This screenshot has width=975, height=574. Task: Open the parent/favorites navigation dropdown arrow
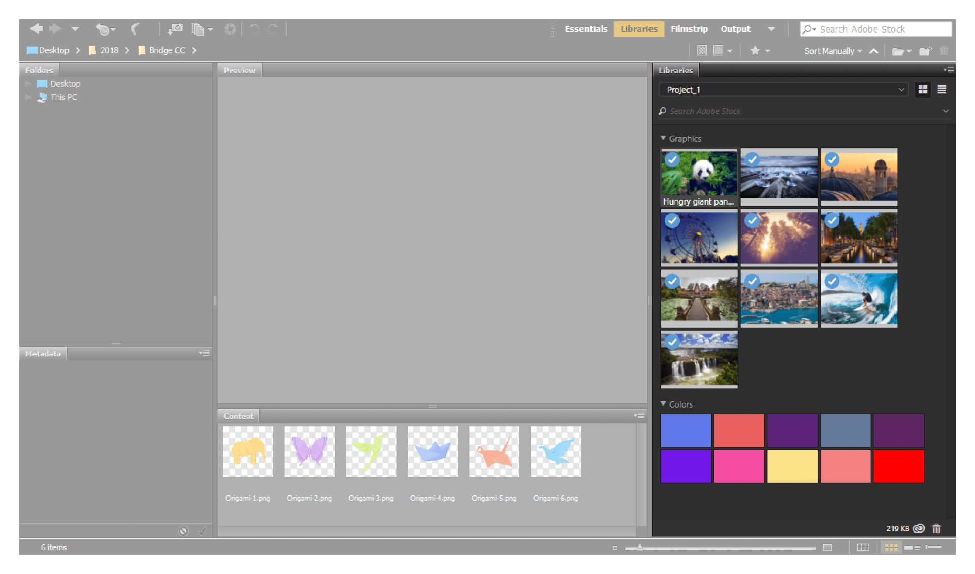click(x=75, y=29)
